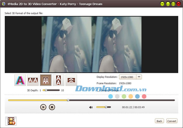Select the Anaglyph 3D format icon
The width and height of the screenshot is (183, 128).
(20, 80)
